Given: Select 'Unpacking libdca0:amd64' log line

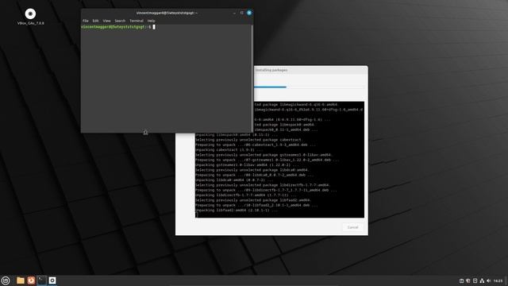Looking at the screenshot, I should point(234,180).
